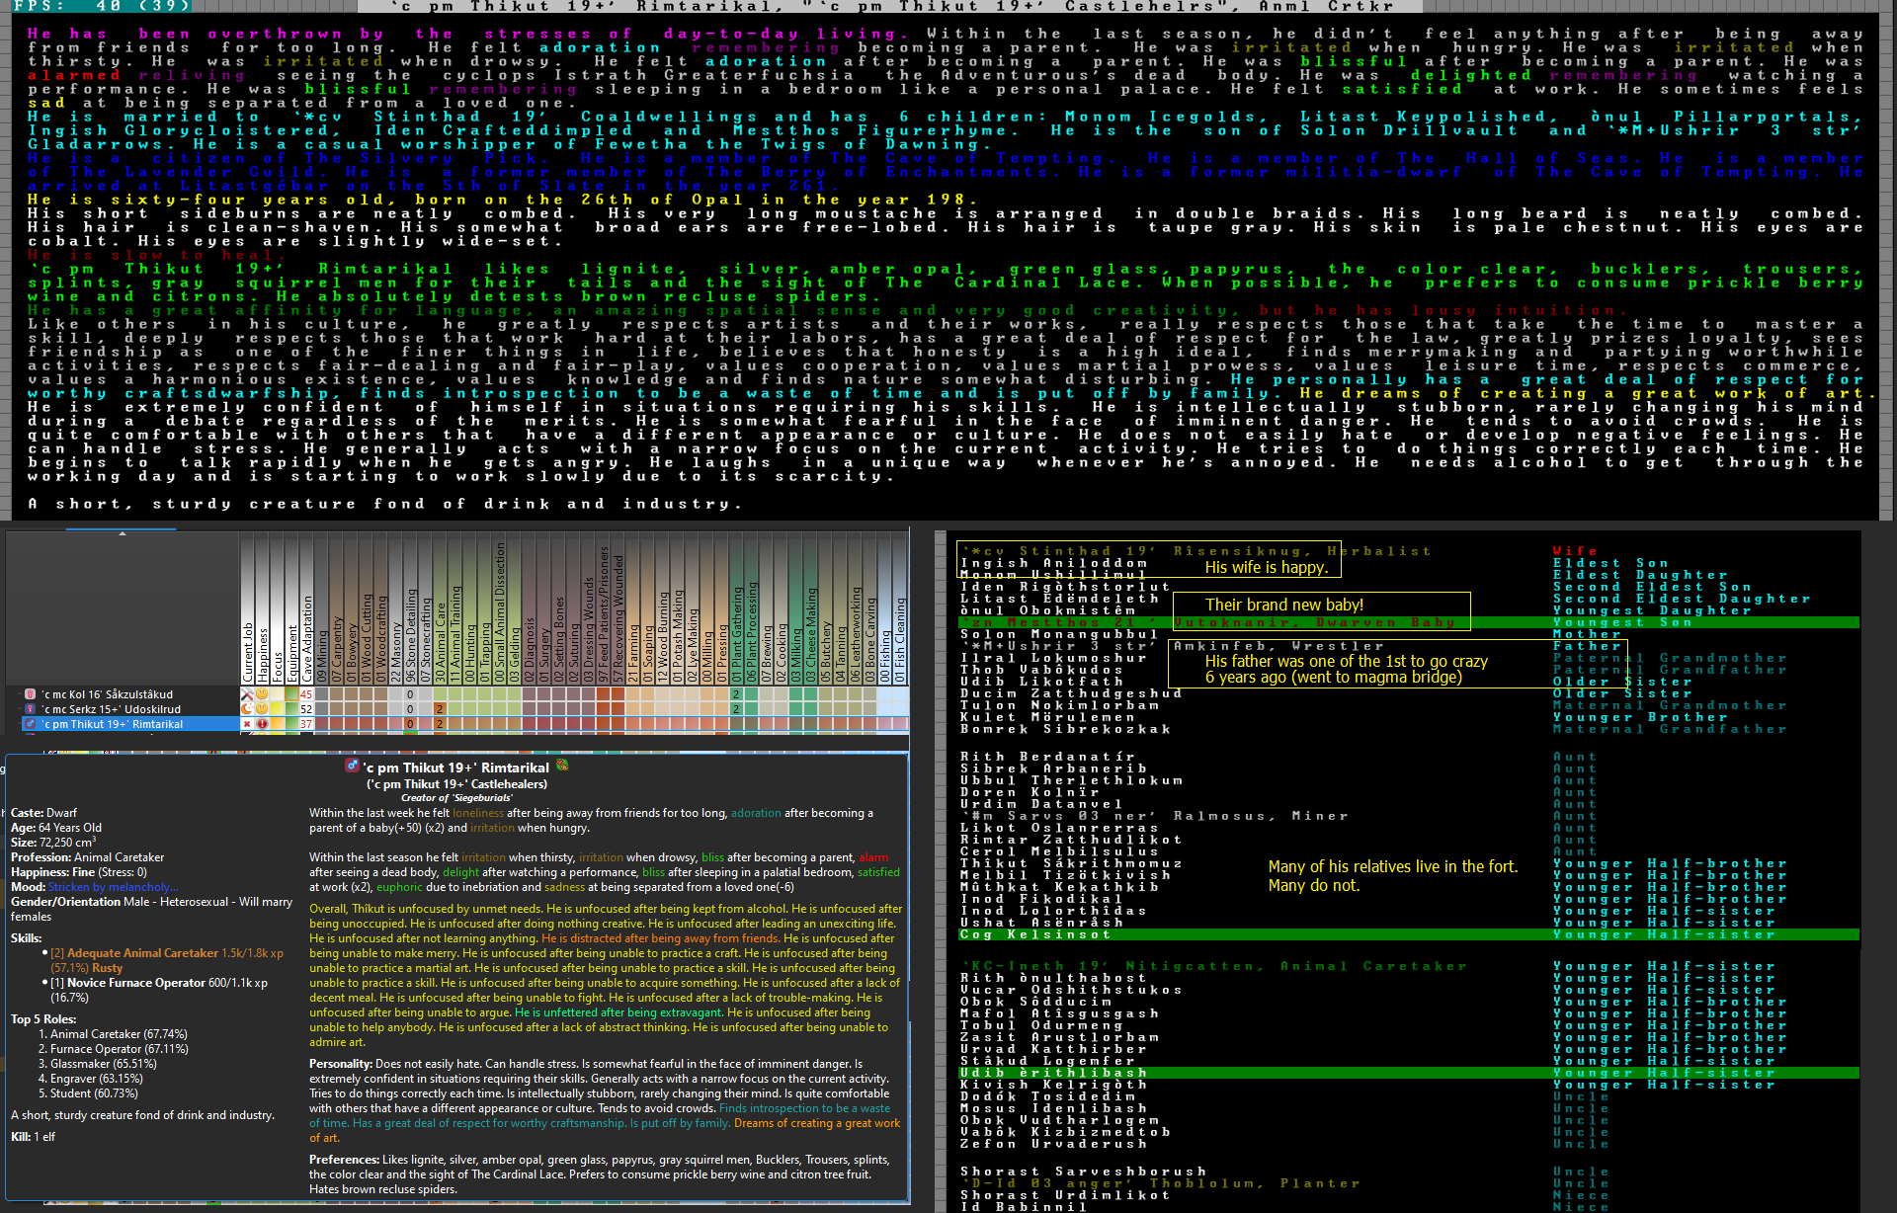Click the yellow Focus cell for Serkz
The width and height of the screenshot is (1897, 1213).
point(277,709)
